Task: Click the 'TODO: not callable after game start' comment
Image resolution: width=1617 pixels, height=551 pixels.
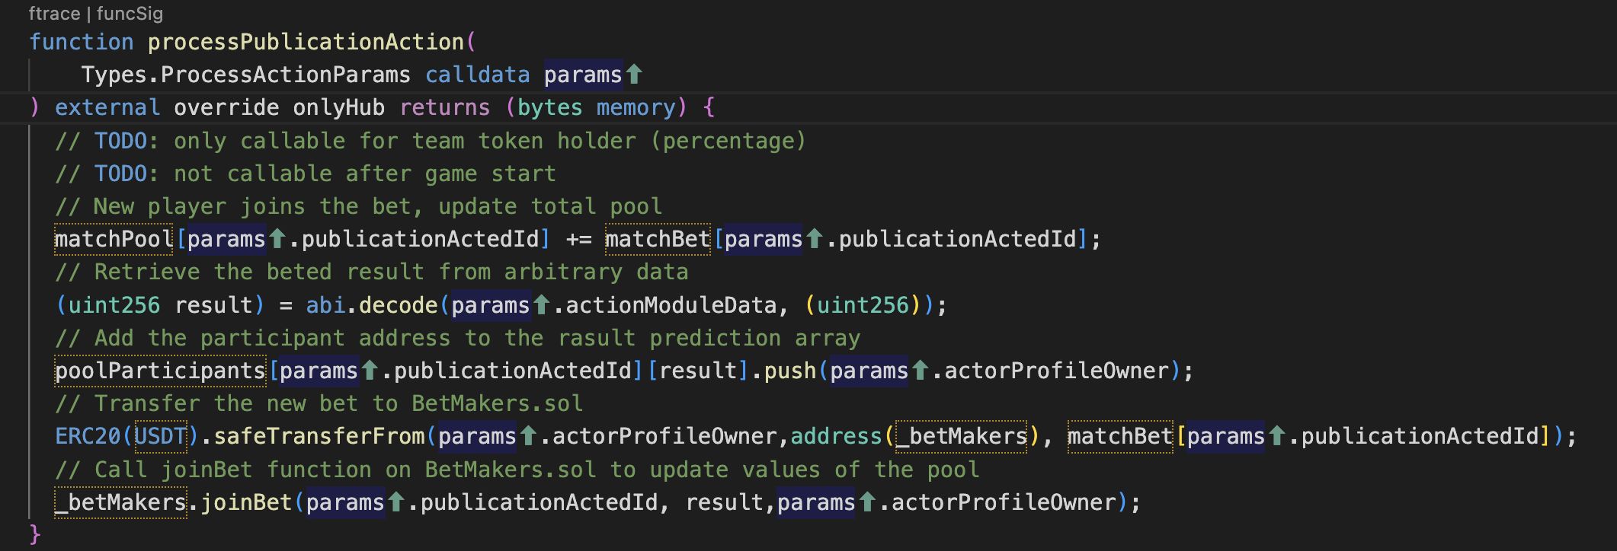Action: 306,174
